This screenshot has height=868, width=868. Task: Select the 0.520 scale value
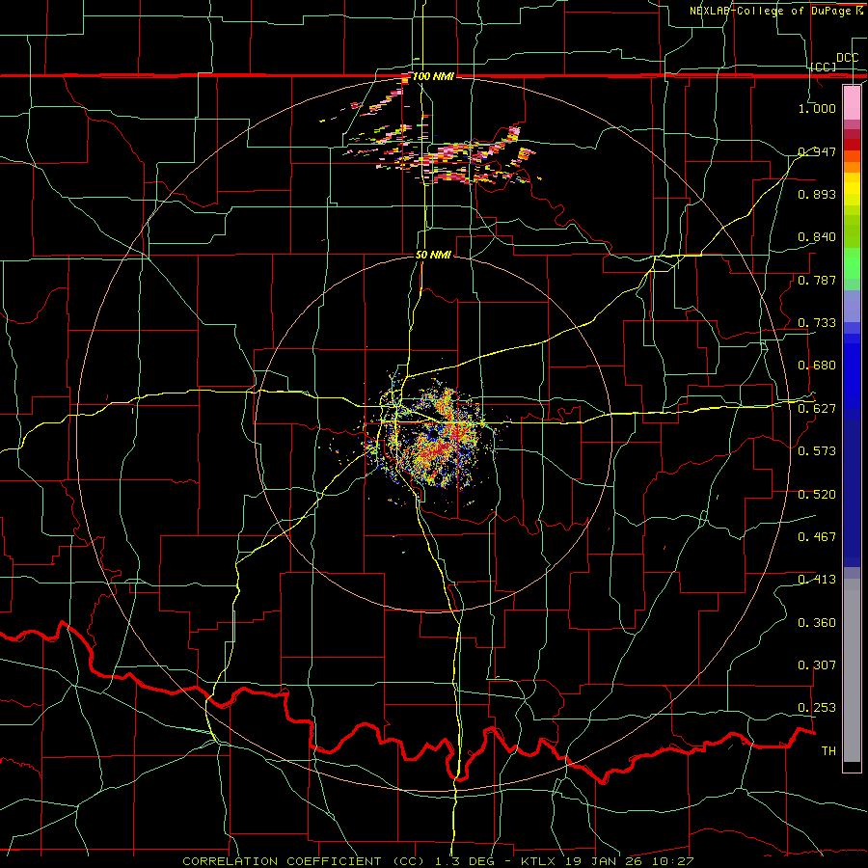[817, 495]
